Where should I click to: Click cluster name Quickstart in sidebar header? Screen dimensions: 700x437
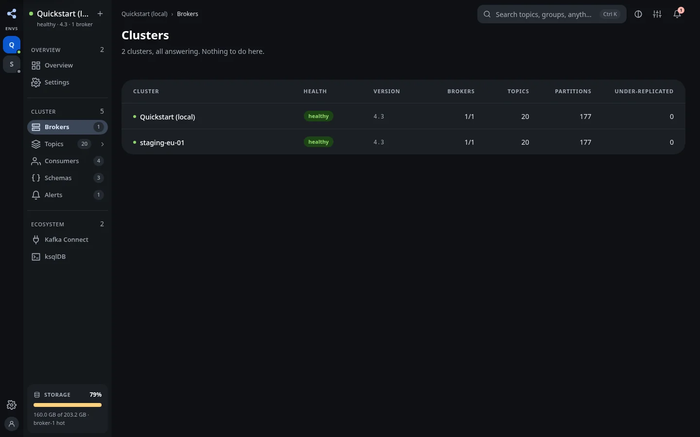(63, 14)
